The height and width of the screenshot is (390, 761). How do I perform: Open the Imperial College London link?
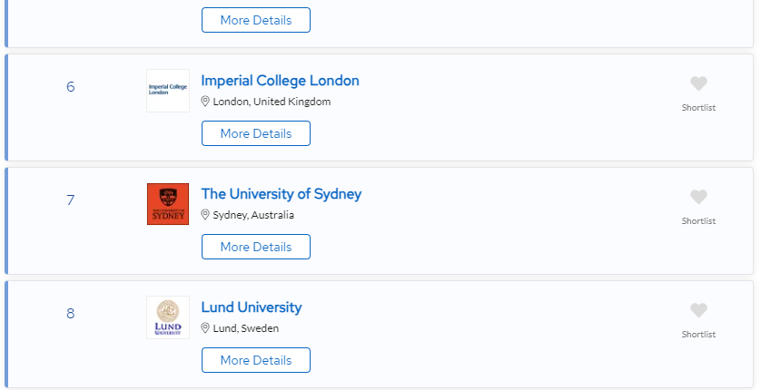280,81
